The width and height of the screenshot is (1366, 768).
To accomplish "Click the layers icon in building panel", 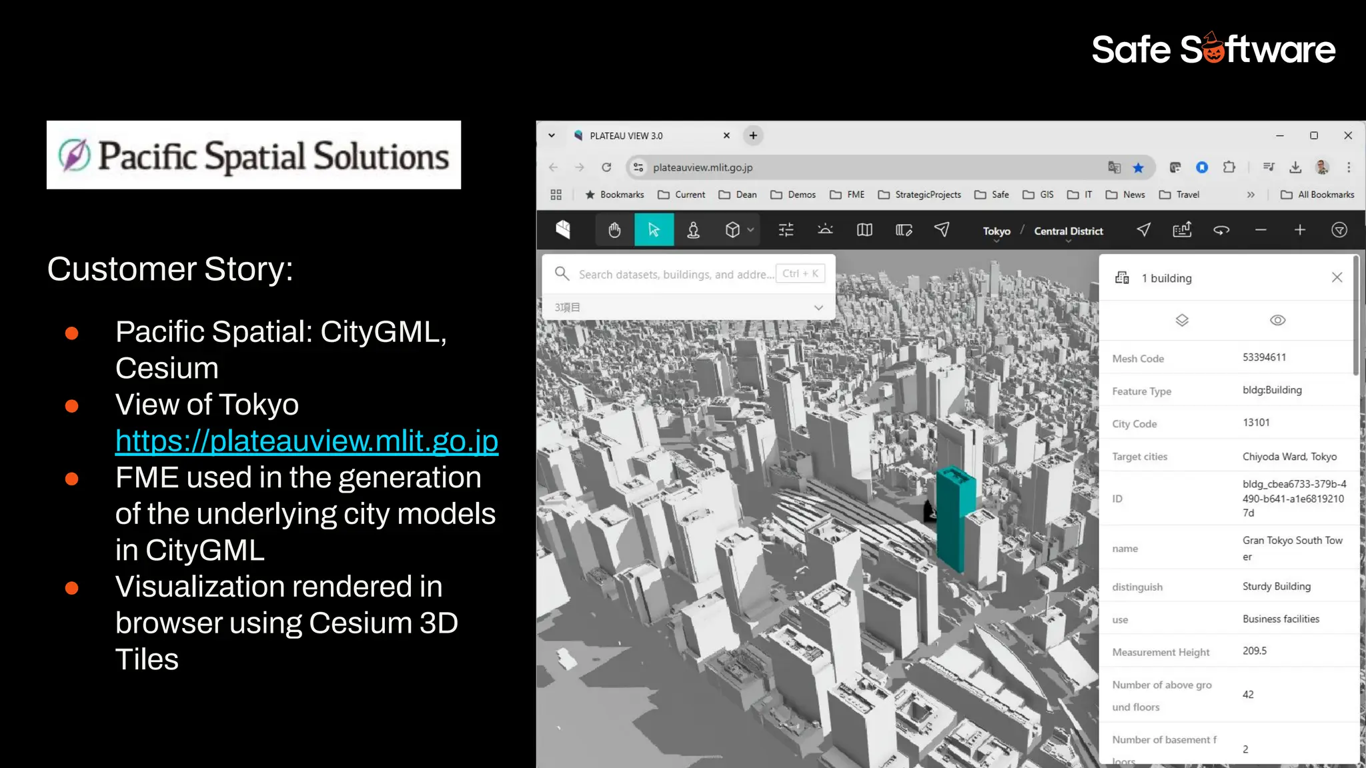I will tap(1182, 320).
